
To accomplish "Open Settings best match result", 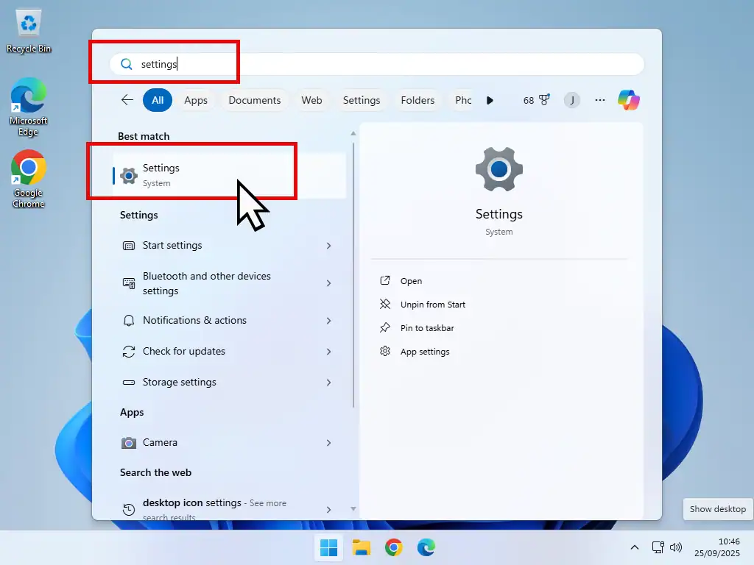I will 230,175.
